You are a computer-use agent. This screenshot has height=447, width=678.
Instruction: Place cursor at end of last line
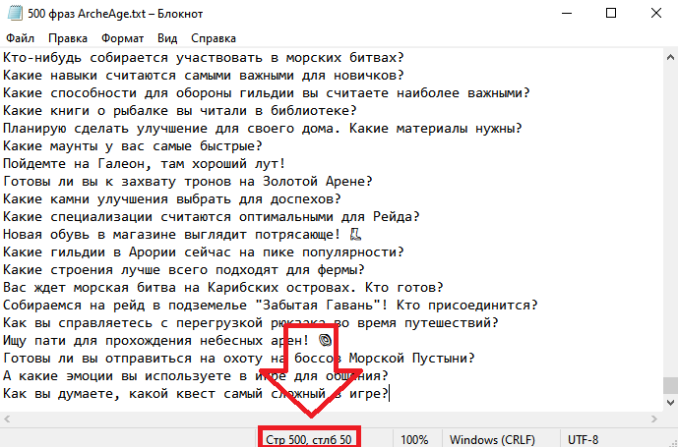tap(391, 393)
